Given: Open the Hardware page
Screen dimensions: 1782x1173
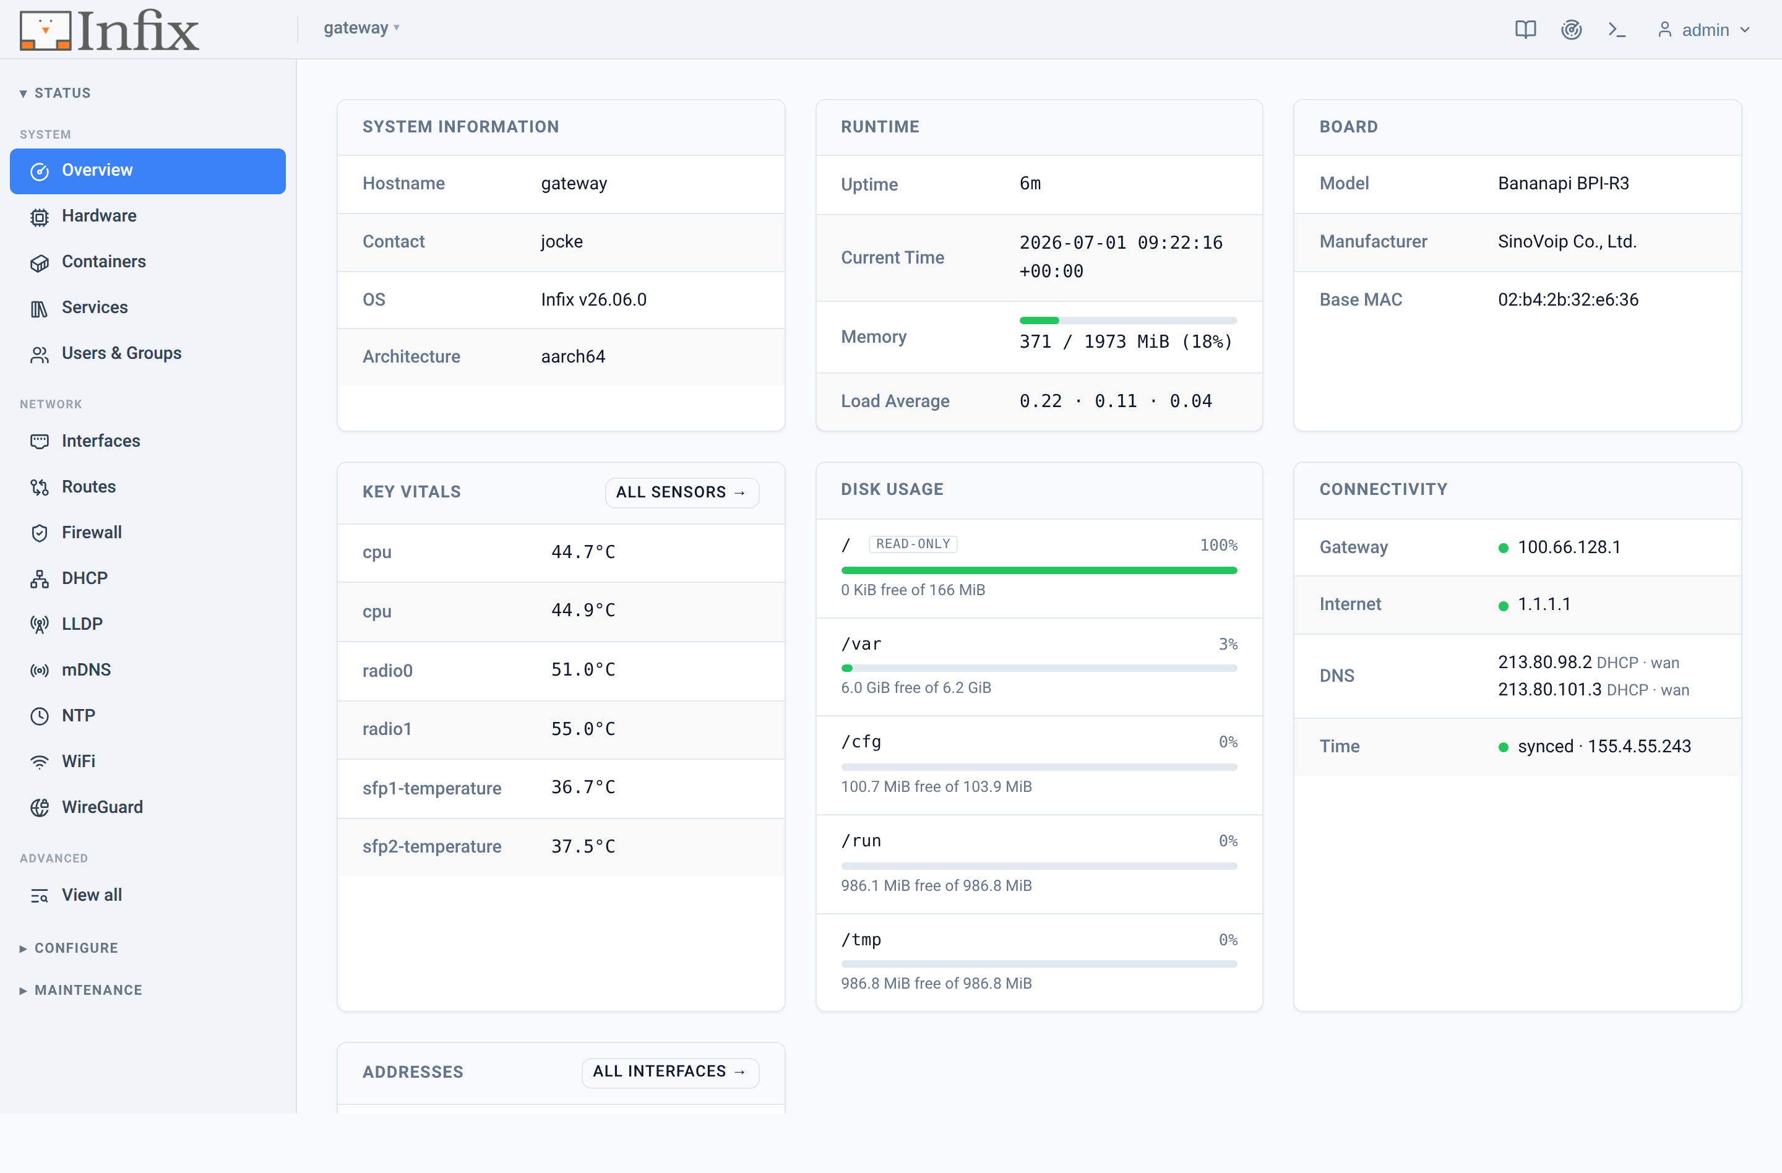Looking at the screenshot, I should (x=147, y=217).
